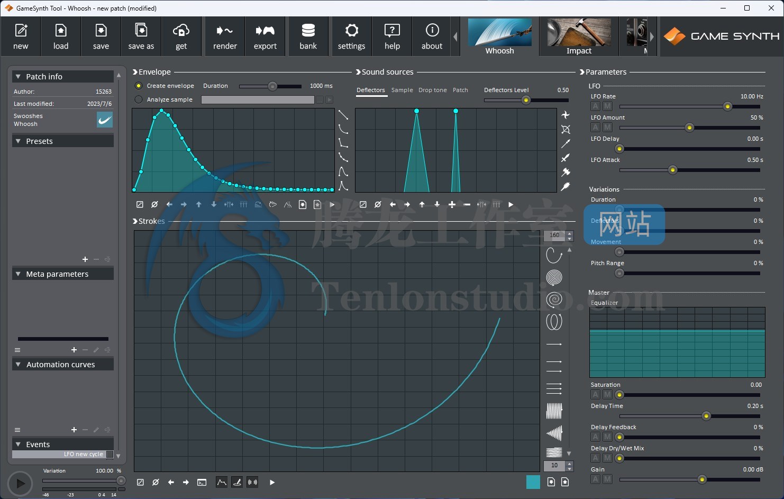
Task: Toggle meta M for LFO Rate
Action: 607,106
